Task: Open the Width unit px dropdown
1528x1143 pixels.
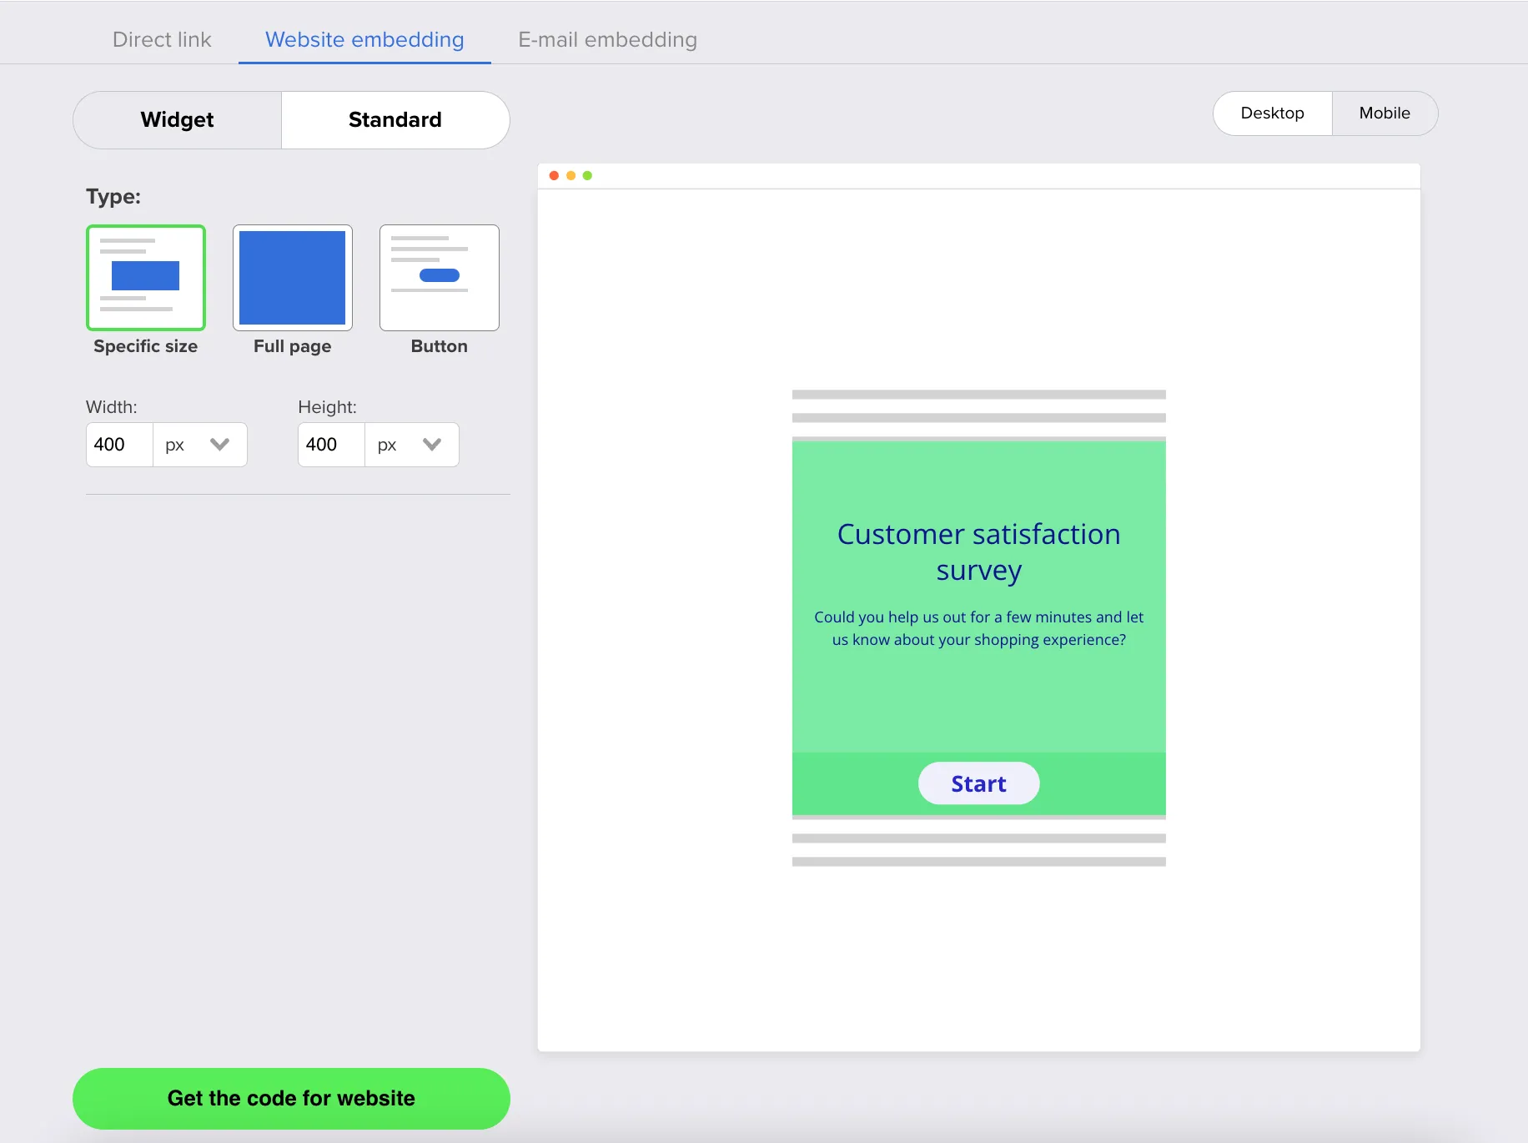Action: [200, 445]
